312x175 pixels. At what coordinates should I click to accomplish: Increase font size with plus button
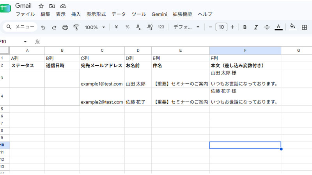[x=232, y=27]
